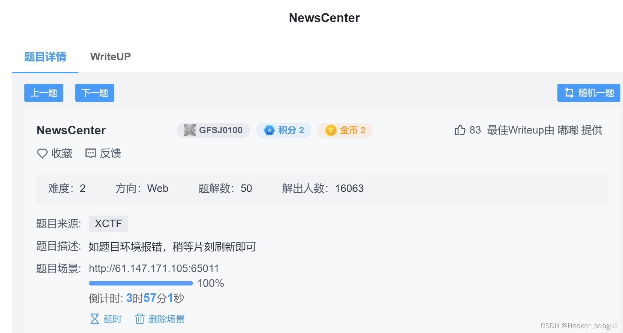
Task: Open the like count next to 83
Action: pos(475,130)
